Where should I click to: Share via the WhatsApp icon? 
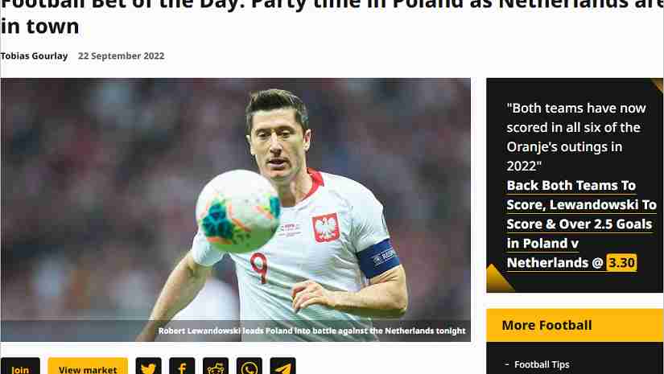(x=250, y=367)
